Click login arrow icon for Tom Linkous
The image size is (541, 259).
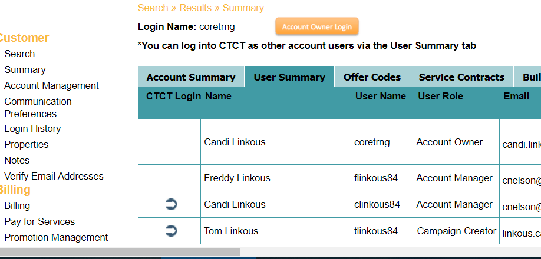tap(171, 230)
